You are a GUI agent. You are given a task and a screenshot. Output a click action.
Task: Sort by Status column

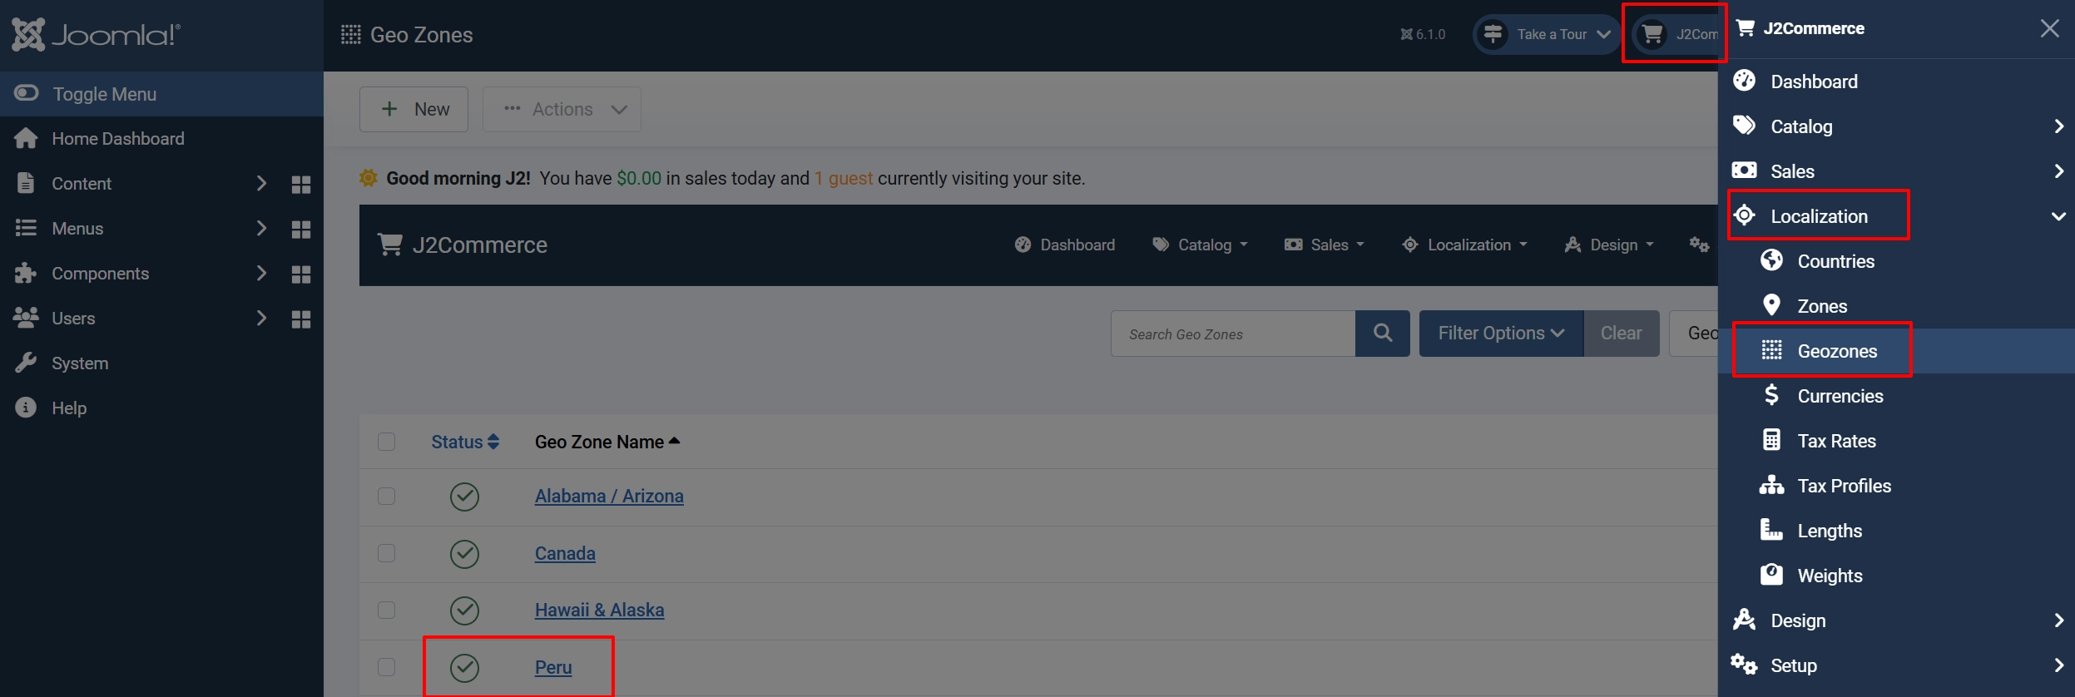[465, 442]
